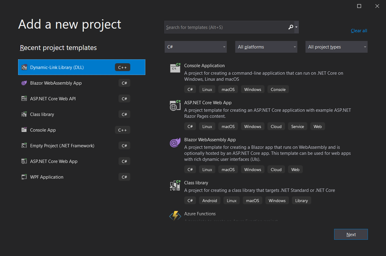
Task: Click the magnifying glass search icon
Action: point(291,27)
